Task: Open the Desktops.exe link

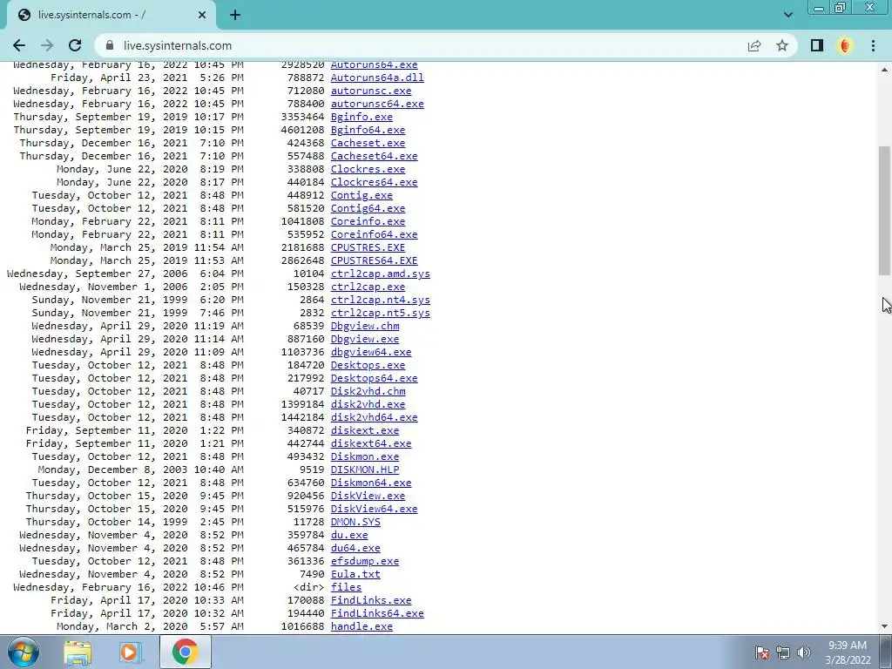Action: tap(368, 365)
